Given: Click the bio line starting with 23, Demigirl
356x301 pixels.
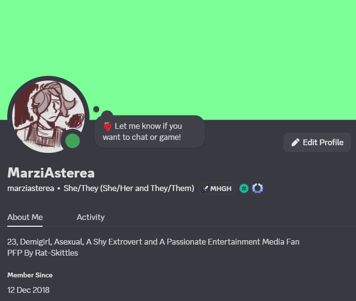Looking at the screenshot, I should point(153,242).
